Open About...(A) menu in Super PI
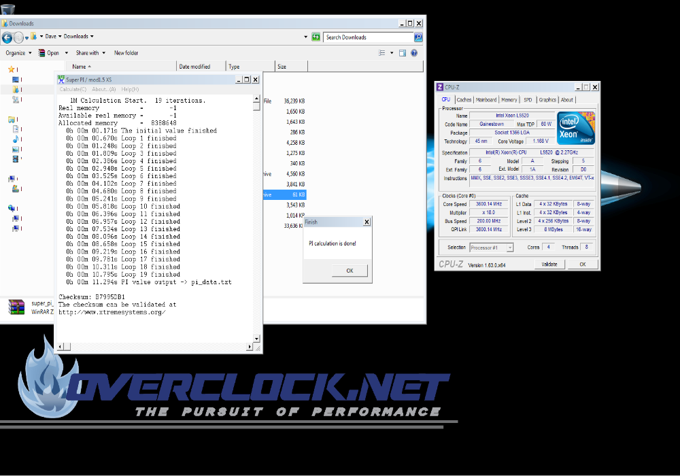The width and height of the screenshot is (680, 476). [103, 89]
